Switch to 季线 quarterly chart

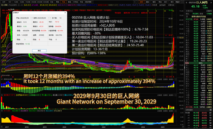[x=70, y=2]
